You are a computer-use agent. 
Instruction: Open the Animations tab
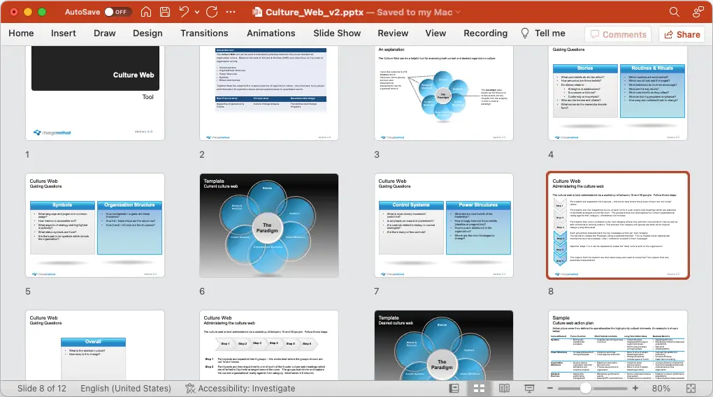(271, 33)
